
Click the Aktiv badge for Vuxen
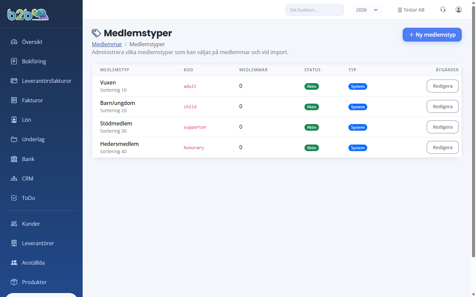pos(311,86)
